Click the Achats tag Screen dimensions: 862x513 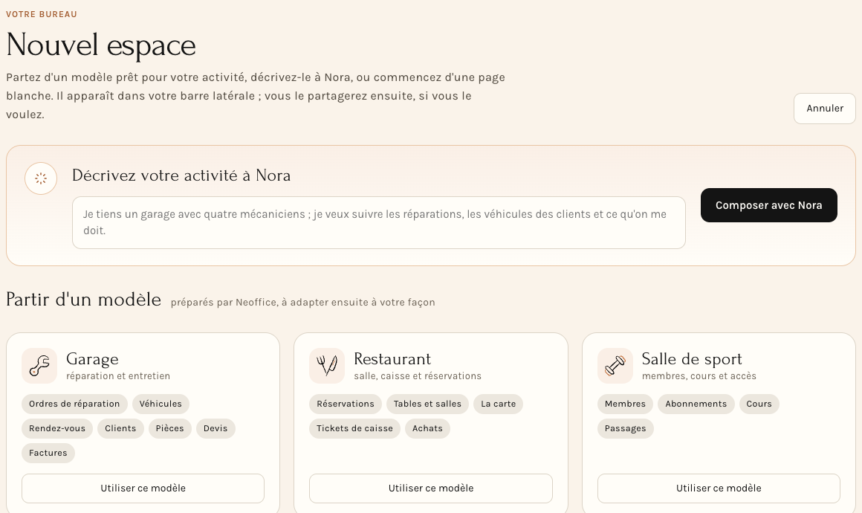point(428,428)
